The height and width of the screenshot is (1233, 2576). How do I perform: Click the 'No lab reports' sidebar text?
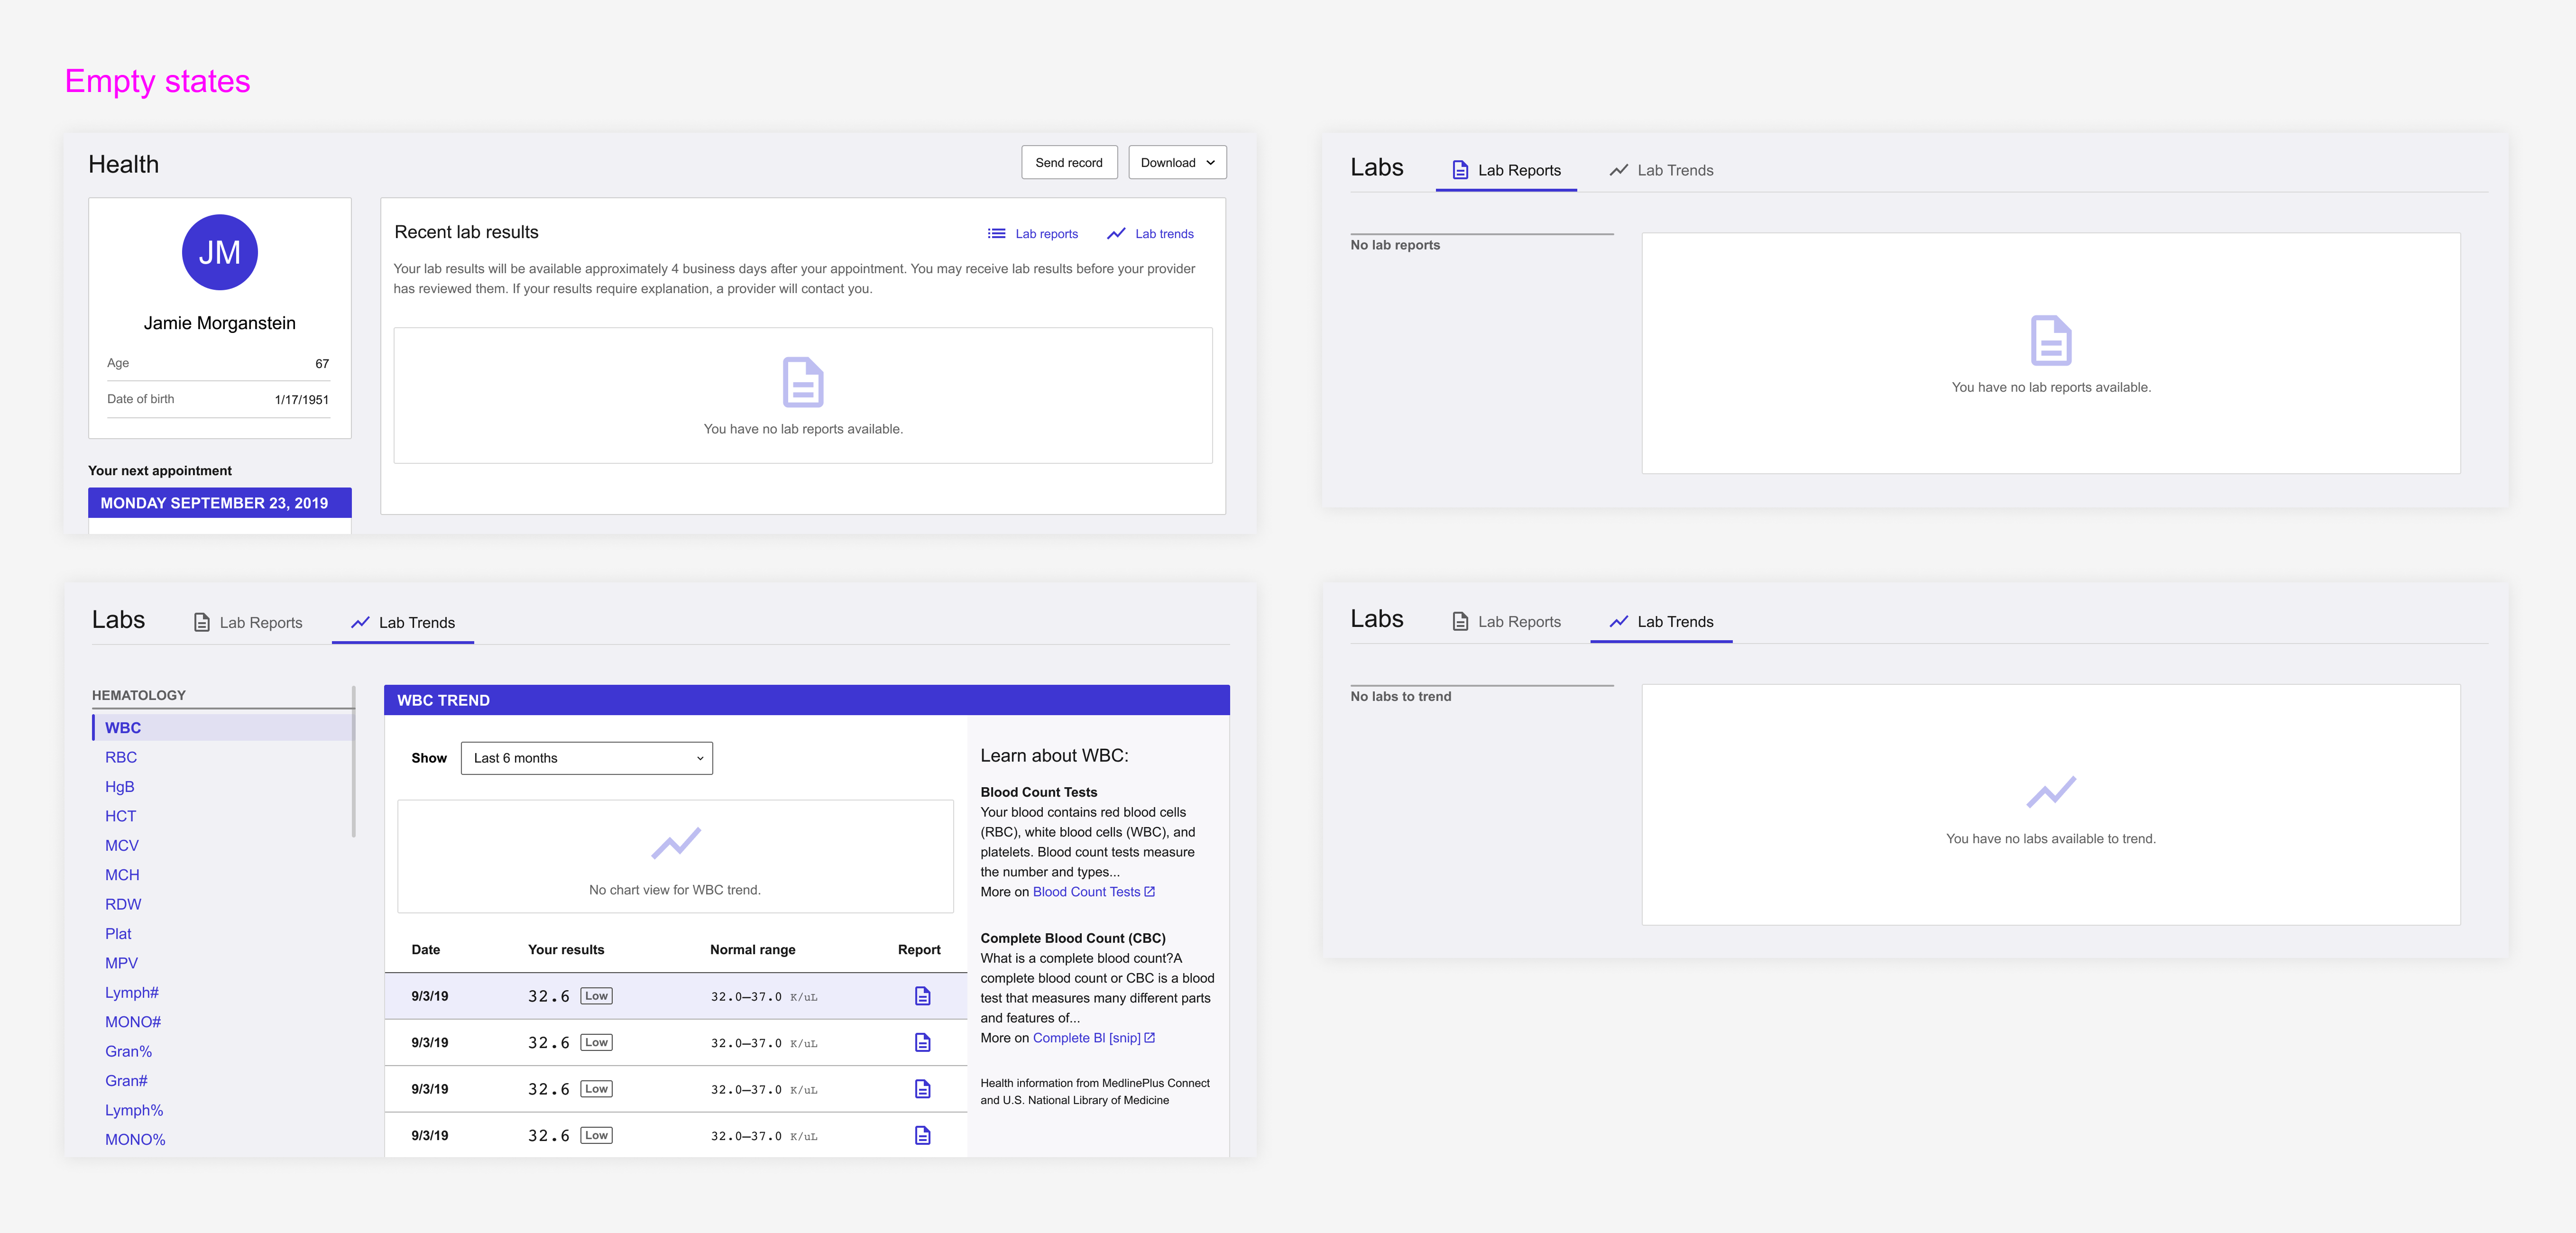[1395, 245]
